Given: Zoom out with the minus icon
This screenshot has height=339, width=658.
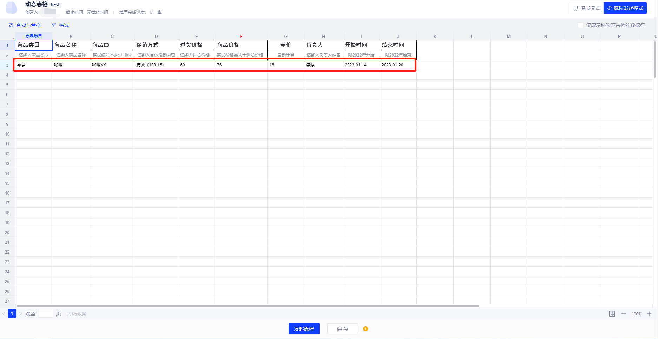Looking at the screenshot, I should (624, 314).
